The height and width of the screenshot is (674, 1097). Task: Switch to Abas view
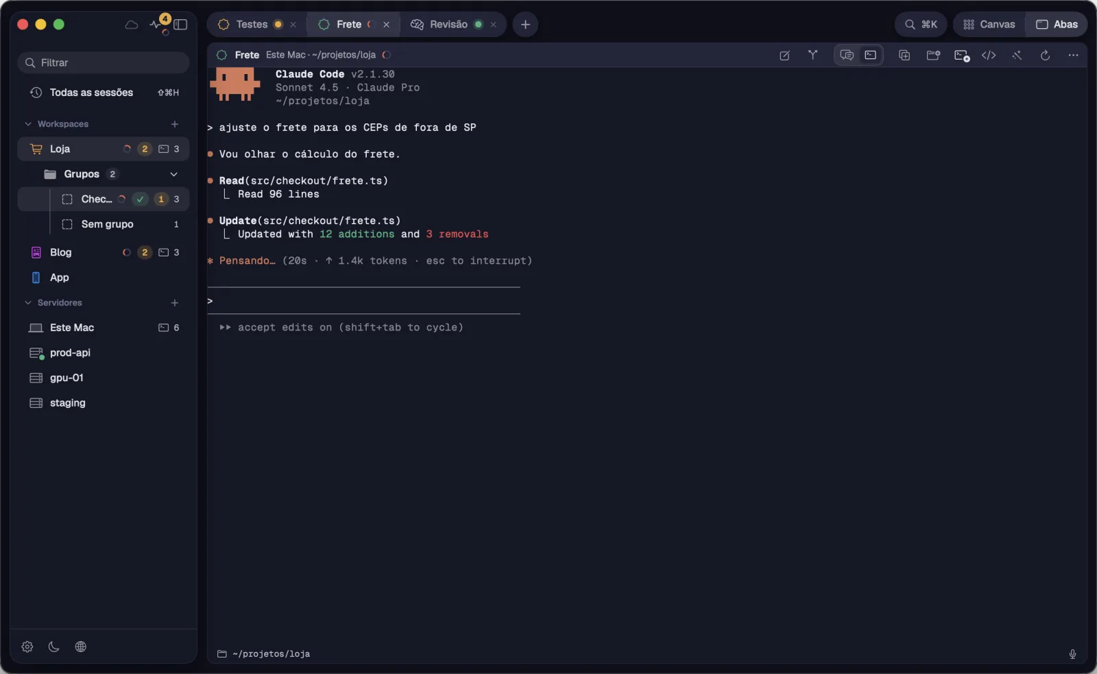(1057, 25)
